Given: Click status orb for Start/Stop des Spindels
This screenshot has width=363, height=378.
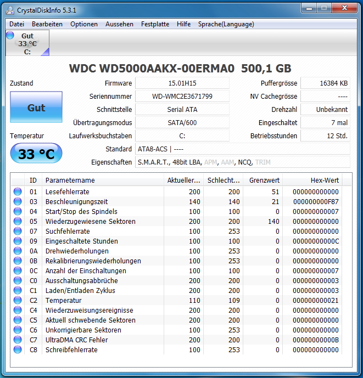Looking at the screenshot, I should 18,211.
